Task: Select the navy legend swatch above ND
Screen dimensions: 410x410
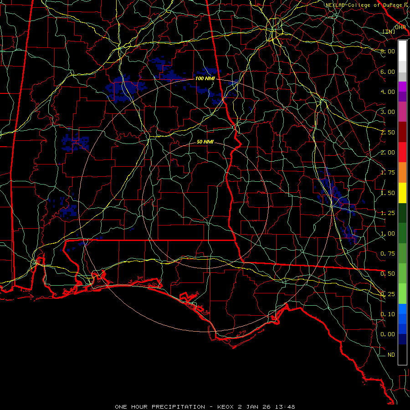Action: (x=402, y=339)
